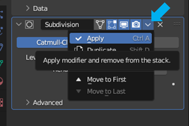Toggle the On Cage vertex display icon
The height and width of the screenshot is (126, 189).
point(100,24)
